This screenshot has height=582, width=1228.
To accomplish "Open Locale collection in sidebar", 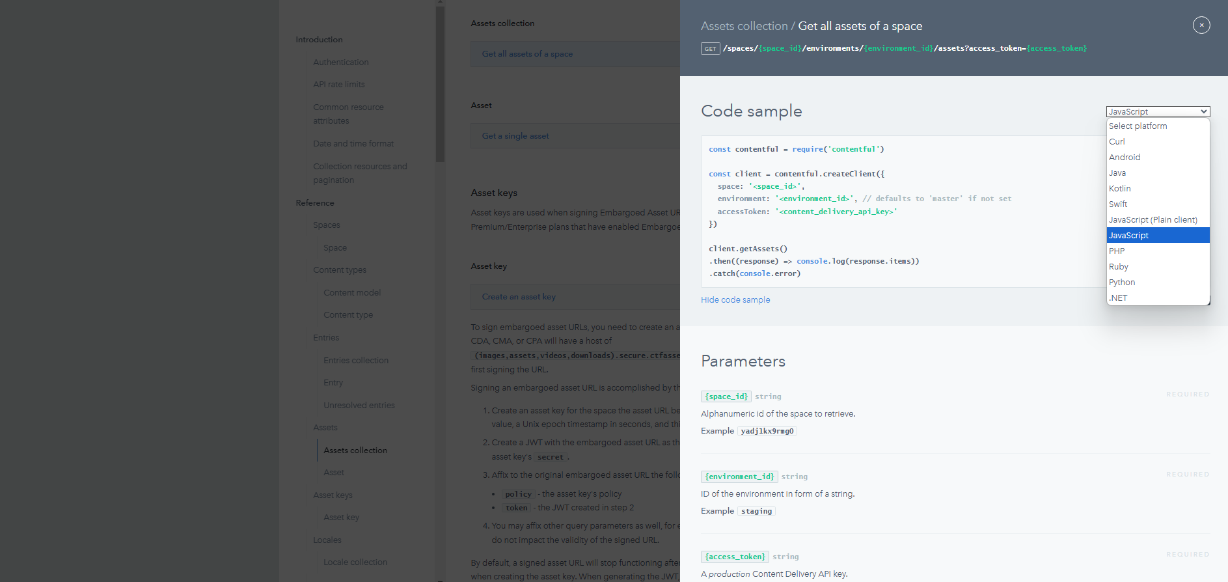I will click(x=355, y=562).
